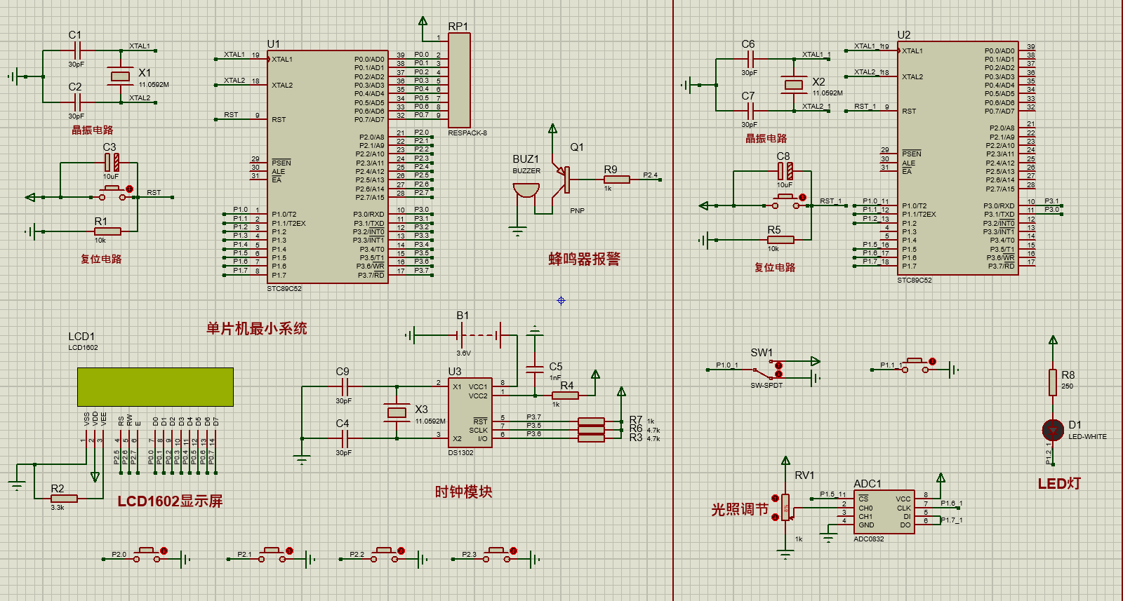Image resolution: width=1123 pixels, height=601 pixels.
Task: Select the R8 250 ohm resistor
Action: pyautogui.click(x=1053, y=383)
